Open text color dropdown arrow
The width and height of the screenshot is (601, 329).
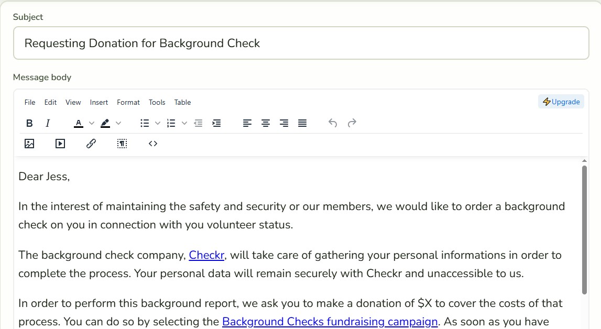92,123
